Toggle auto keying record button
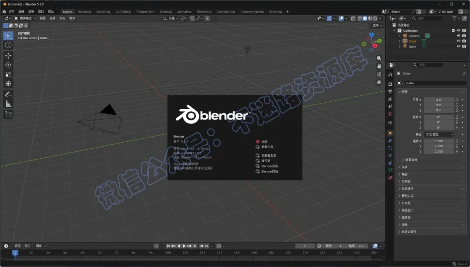 (x=156, y=246)
